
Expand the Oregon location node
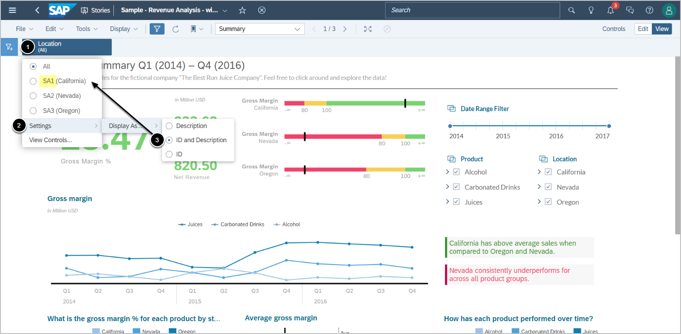(539, 202)
